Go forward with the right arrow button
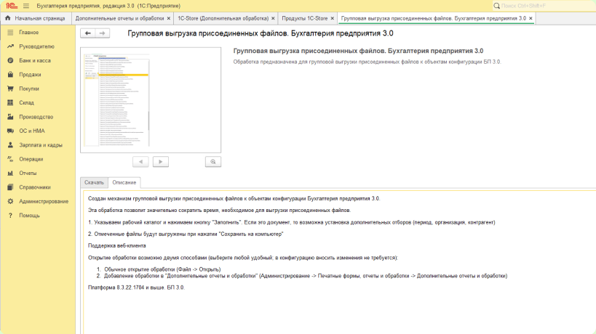The image size is (596, 334). 103,33
